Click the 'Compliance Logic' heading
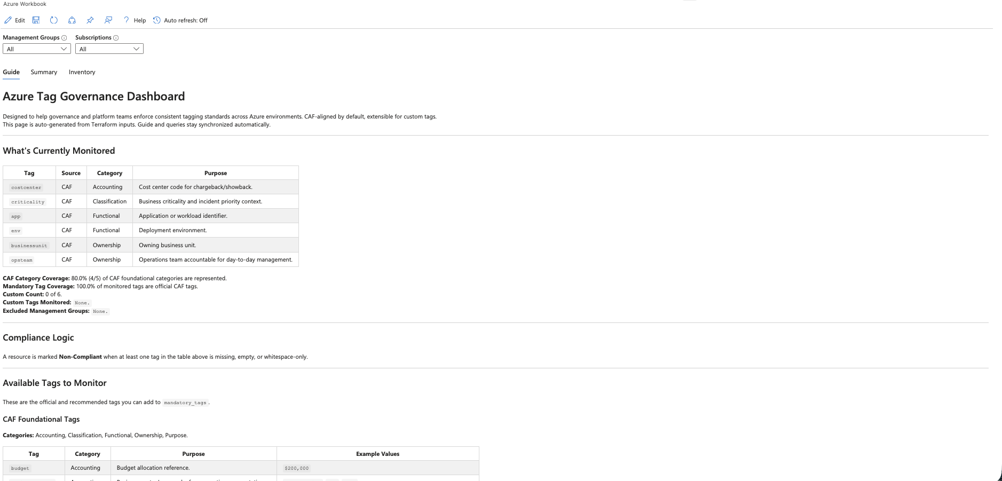Viewport: 1002px width, 481px height. [38, 338]
